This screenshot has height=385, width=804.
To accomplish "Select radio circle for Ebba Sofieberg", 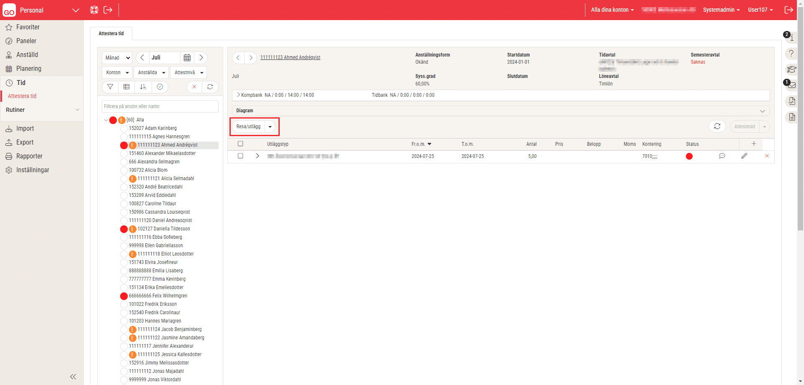I will click(x=124, y=238).
